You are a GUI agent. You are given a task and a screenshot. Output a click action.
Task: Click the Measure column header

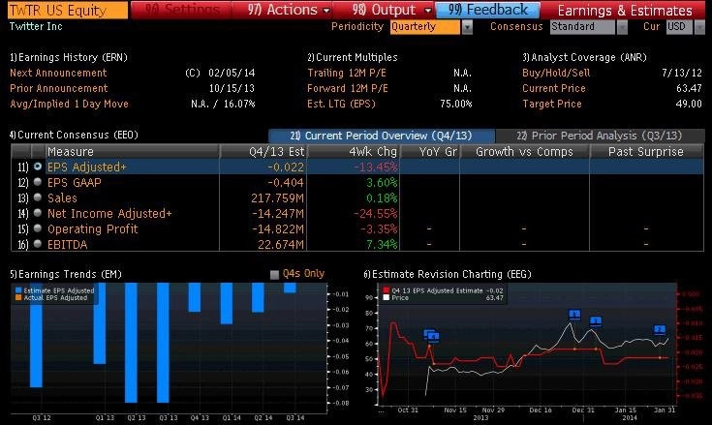point(132,151)
